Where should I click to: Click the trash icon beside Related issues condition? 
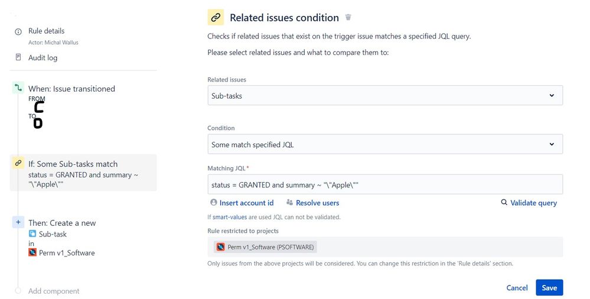[x=348, y=17]
